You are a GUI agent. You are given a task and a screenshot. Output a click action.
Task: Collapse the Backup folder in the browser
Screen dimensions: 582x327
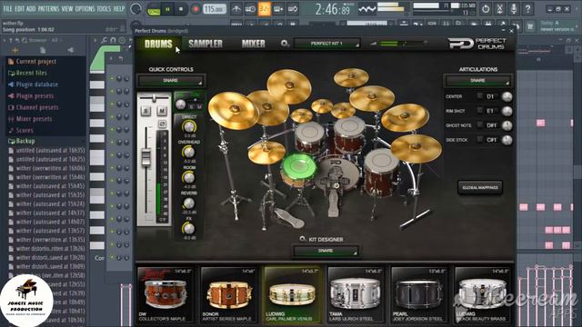coord(22,142)
